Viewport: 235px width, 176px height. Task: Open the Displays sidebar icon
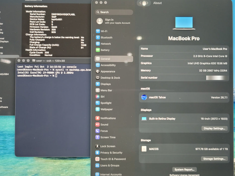pyautogui.click(x=97, y=84)
